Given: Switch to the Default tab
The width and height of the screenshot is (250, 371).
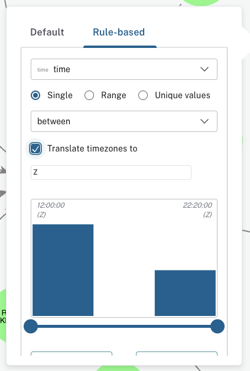Looking at the screenshot, I should click(47, 32).
